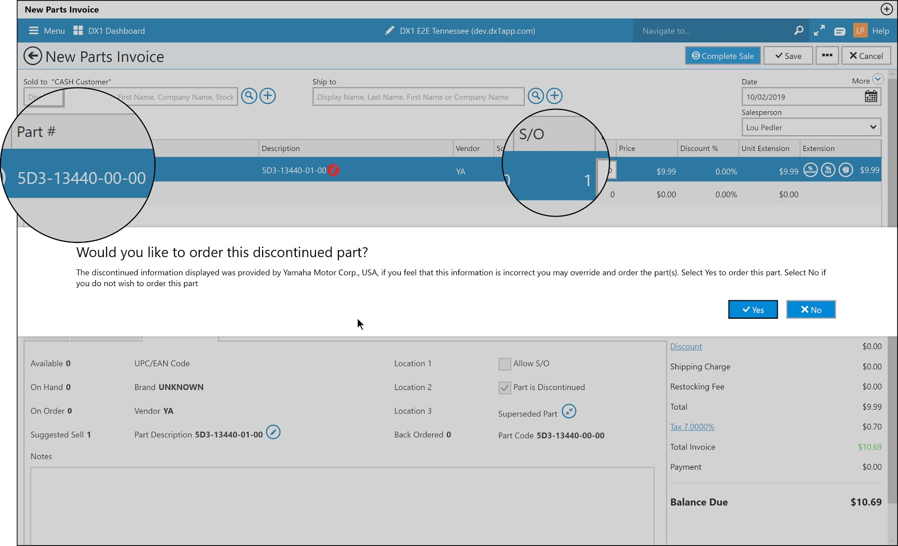Click Yes to order the discontinued part
This screenshot has height=546, width=898.
(x=753, y=310)
